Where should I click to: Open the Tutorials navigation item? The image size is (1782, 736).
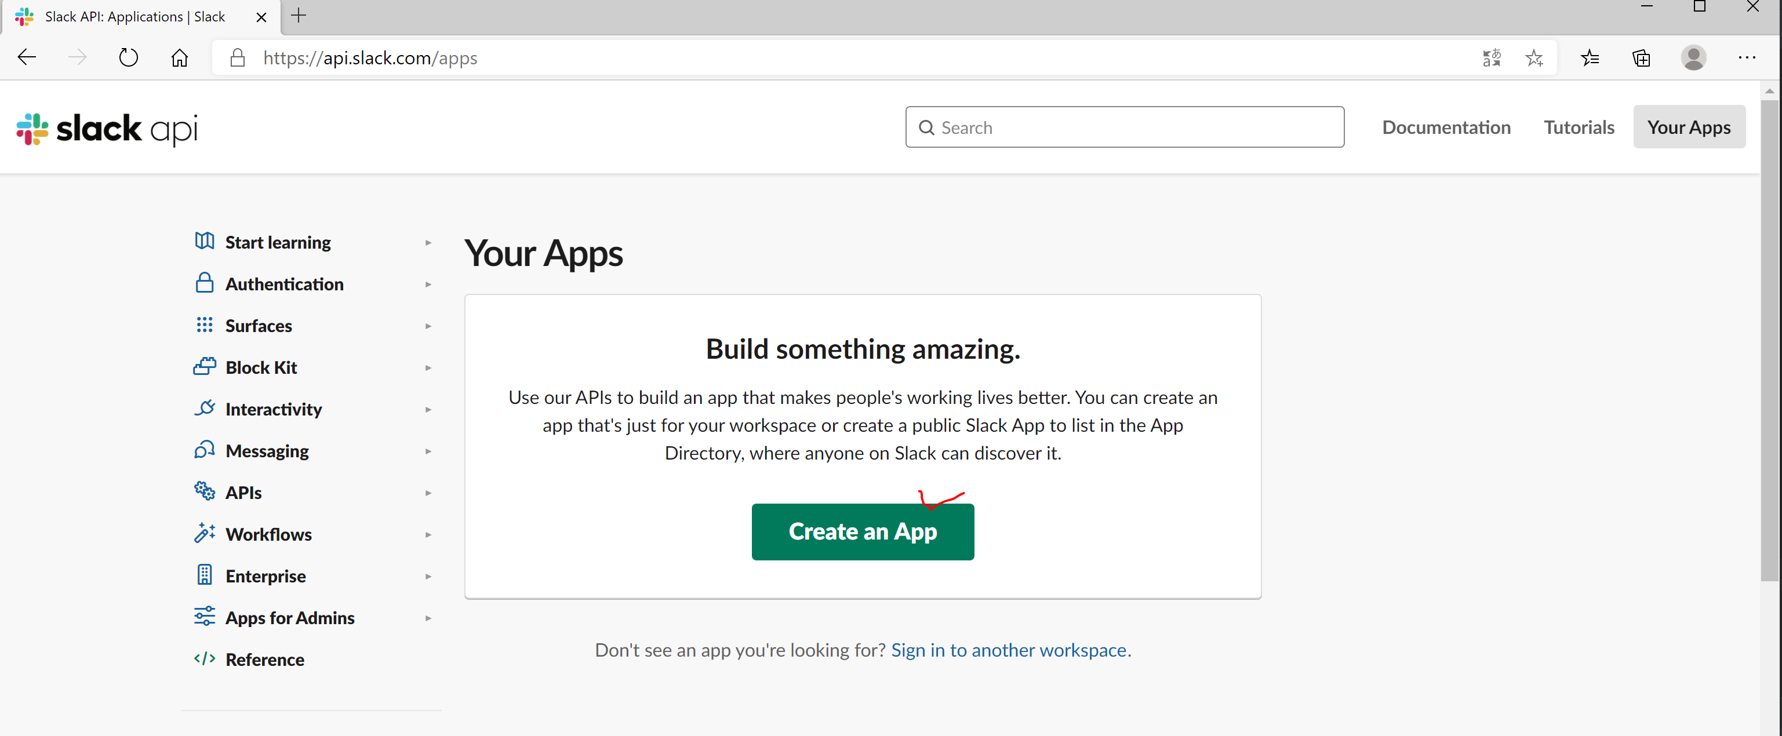coord(1579,127)
